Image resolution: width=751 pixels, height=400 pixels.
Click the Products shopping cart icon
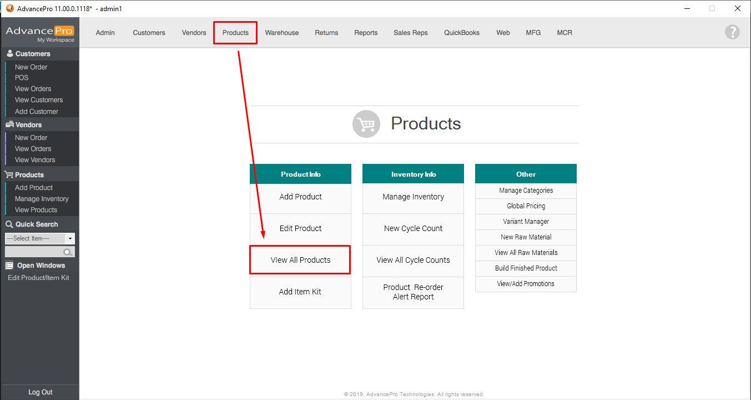366,124
